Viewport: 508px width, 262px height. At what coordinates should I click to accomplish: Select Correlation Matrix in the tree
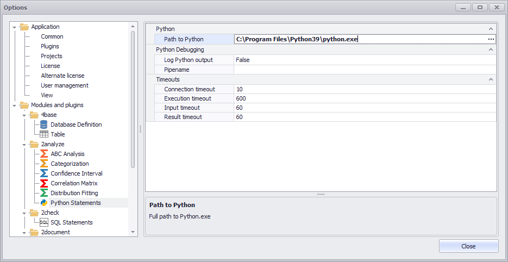click(74, 183)
